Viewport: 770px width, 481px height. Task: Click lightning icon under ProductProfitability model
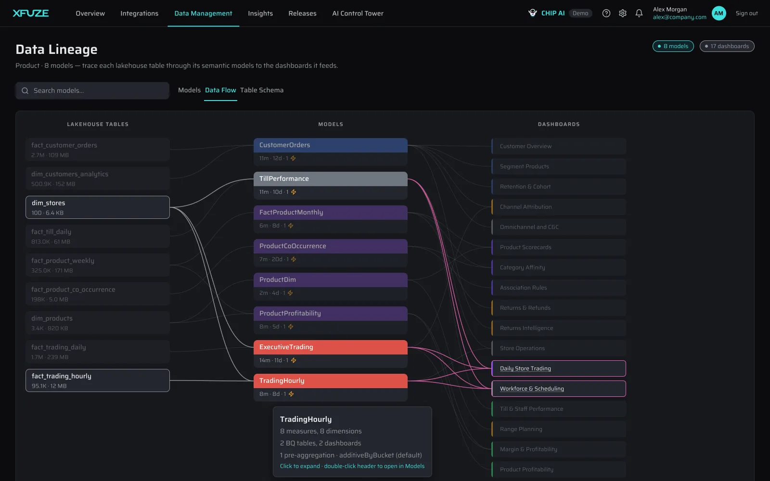click(291, 327)
